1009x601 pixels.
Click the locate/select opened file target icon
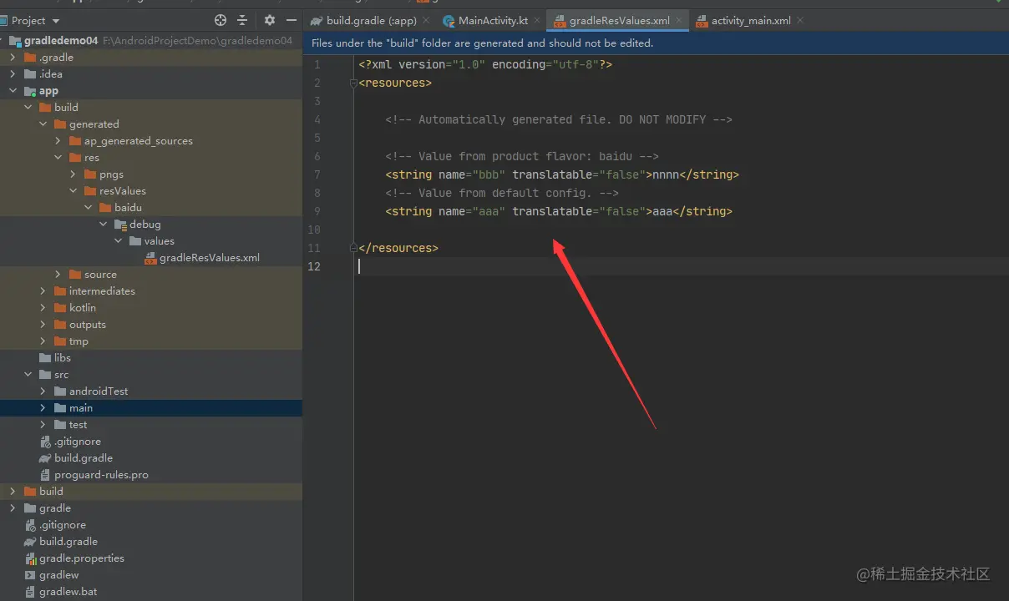(221, 20)
